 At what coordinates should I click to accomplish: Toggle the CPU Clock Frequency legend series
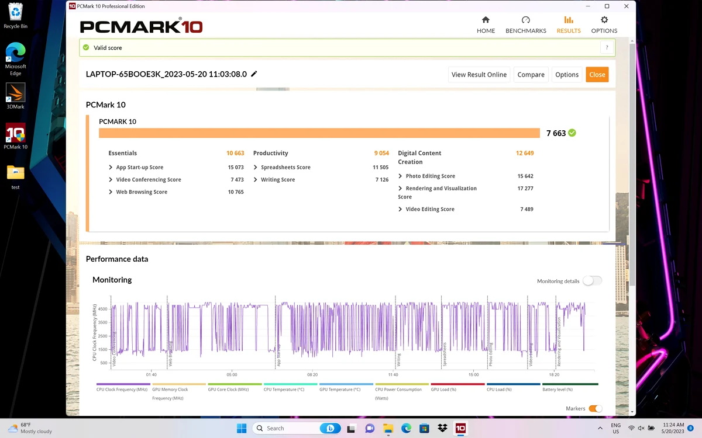point(122,390)
